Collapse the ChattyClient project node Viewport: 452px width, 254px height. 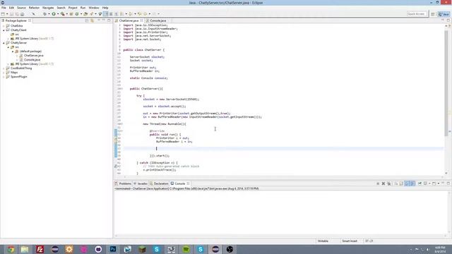[x=4, y=30]
